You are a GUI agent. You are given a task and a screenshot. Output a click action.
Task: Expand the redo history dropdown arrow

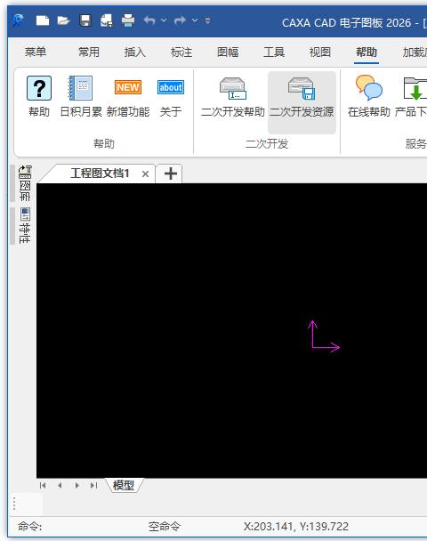(195, 20)
